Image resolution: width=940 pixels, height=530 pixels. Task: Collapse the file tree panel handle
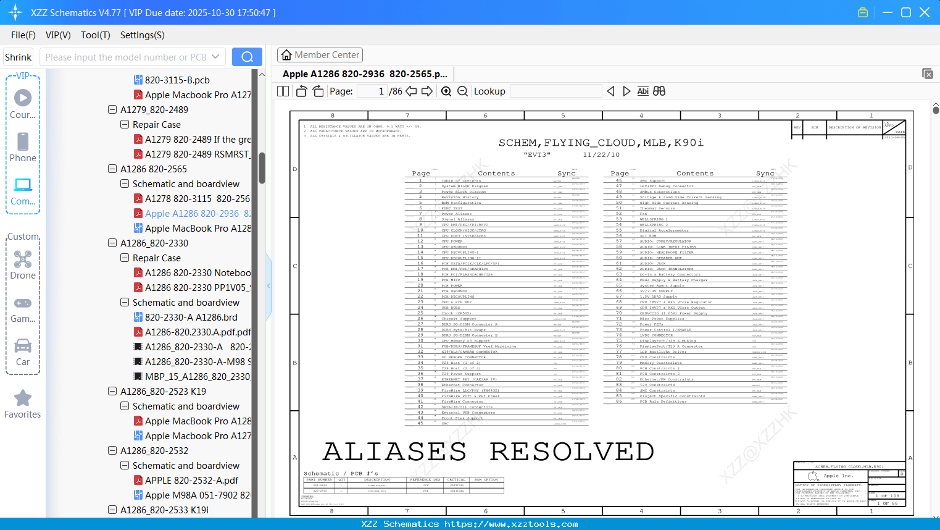pos(268,286)
